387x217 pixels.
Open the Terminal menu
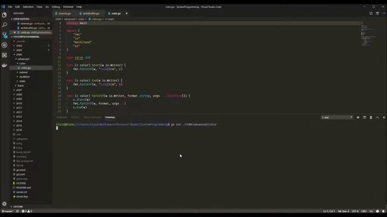(x=68, y=7)
